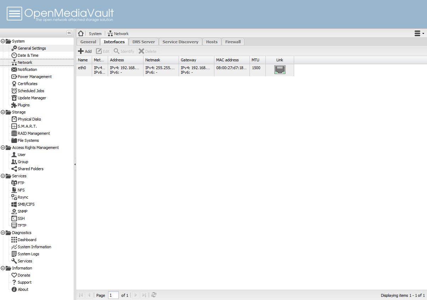Viewport: 427px width, 300px height.
Task: Click the Physical Disks drive icon
Action: coord(14,119)
